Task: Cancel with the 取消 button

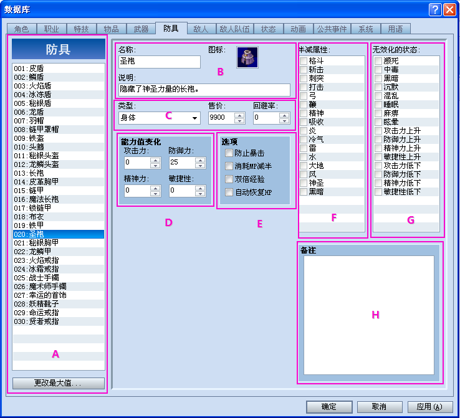Action: click(380, 407)
